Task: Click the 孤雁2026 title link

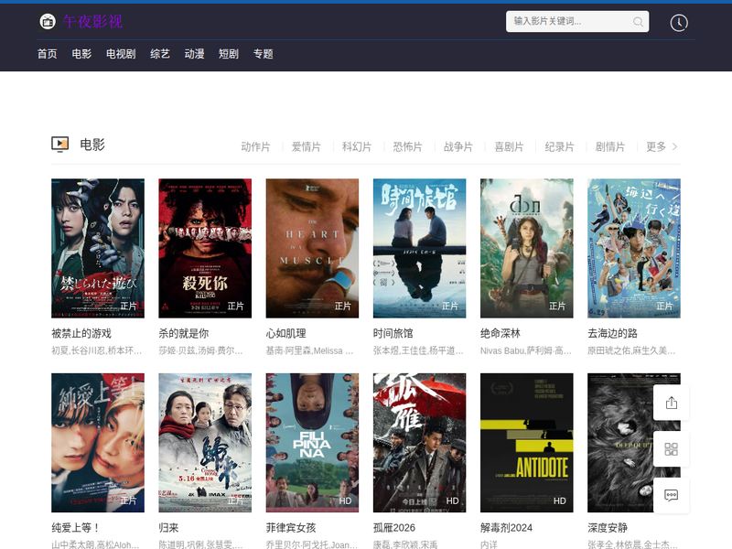Action: click(393, 528)
